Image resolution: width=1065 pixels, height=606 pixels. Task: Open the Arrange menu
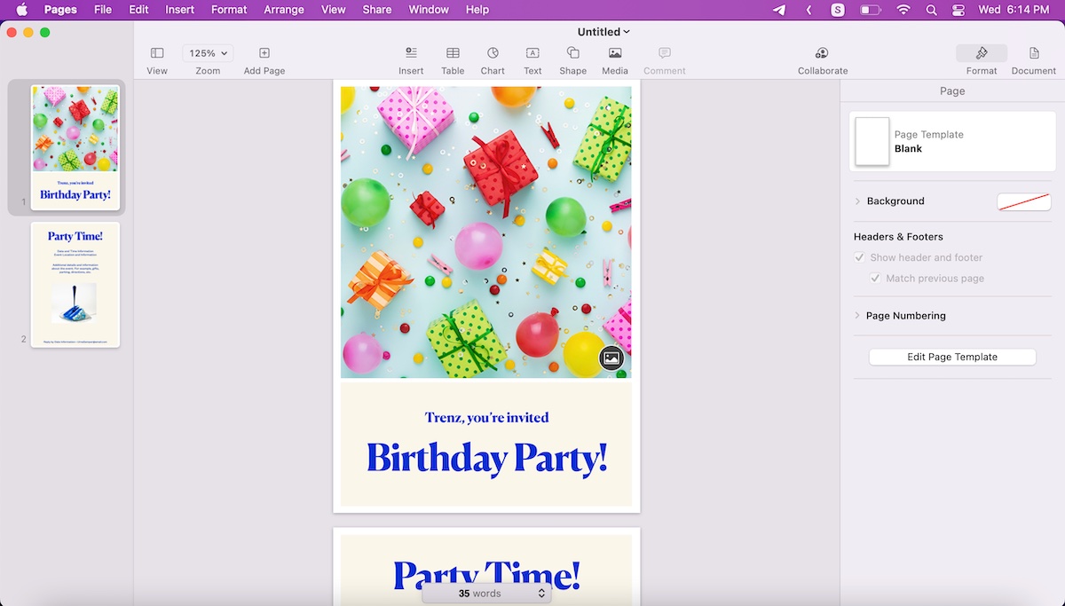pos(283,10)
